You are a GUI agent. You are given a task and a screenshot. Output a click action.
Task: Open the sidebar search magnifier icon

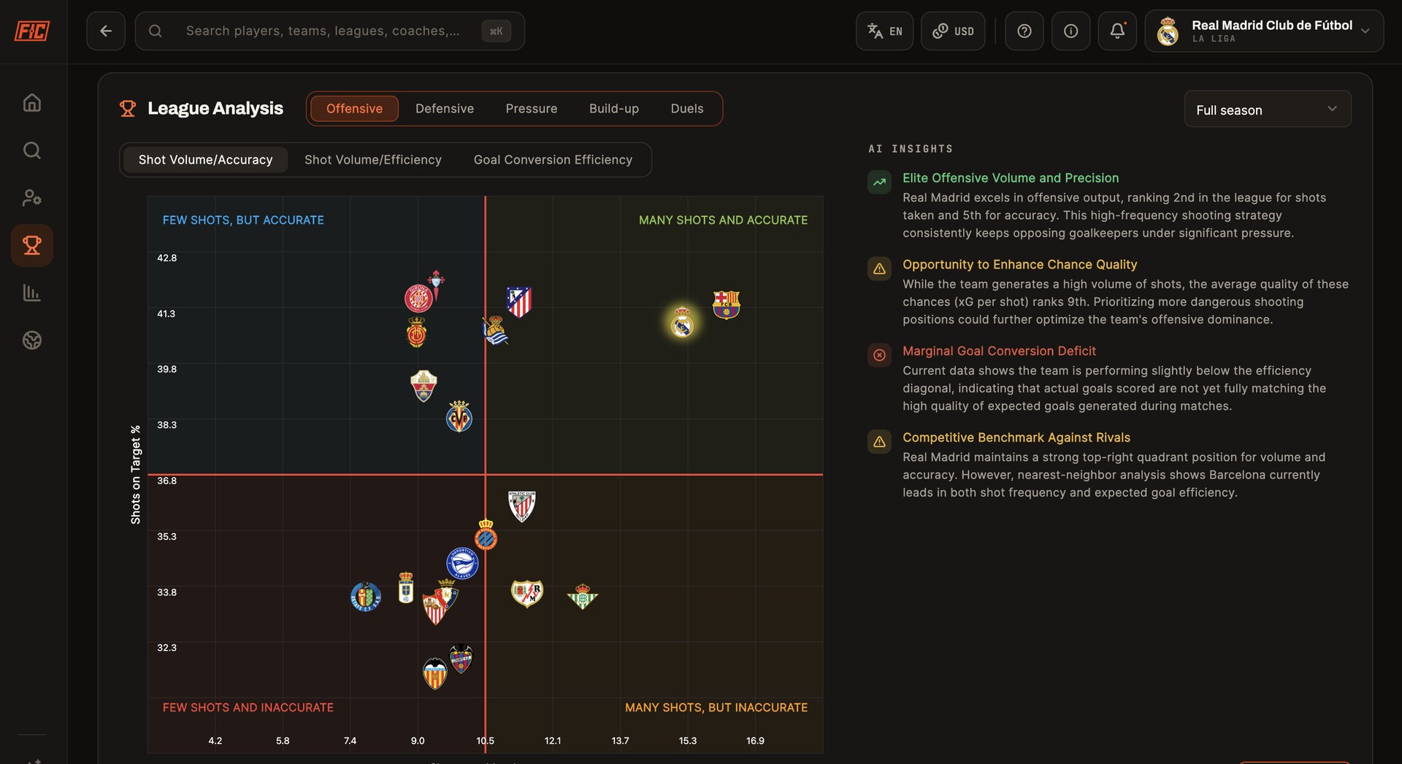click(x=32, y=150)
